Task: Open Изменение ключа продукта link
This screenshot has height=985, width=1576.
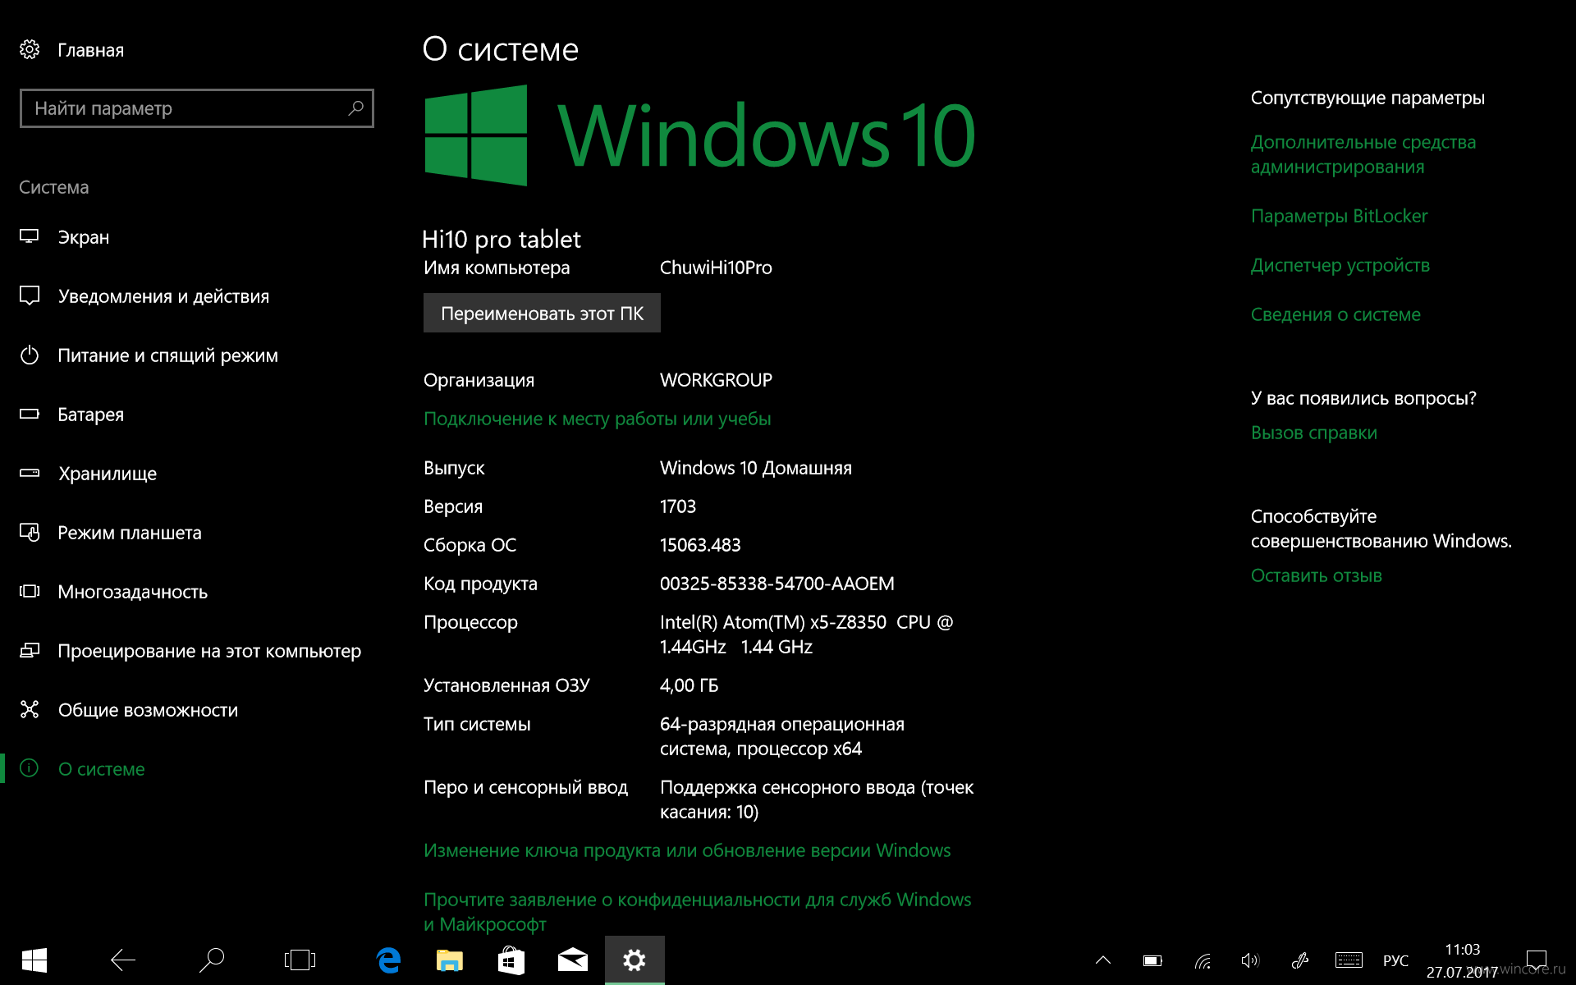Action: click(x=687, y=850)
